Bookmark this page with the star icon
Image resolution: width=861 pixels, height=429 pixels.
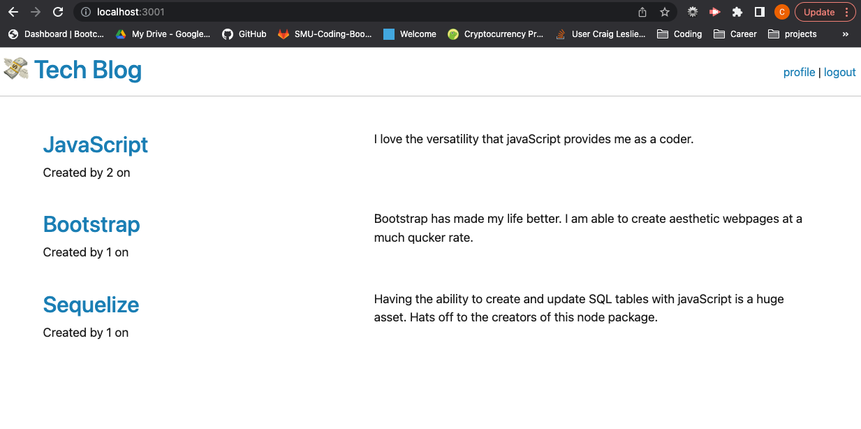tap(665, 12)
